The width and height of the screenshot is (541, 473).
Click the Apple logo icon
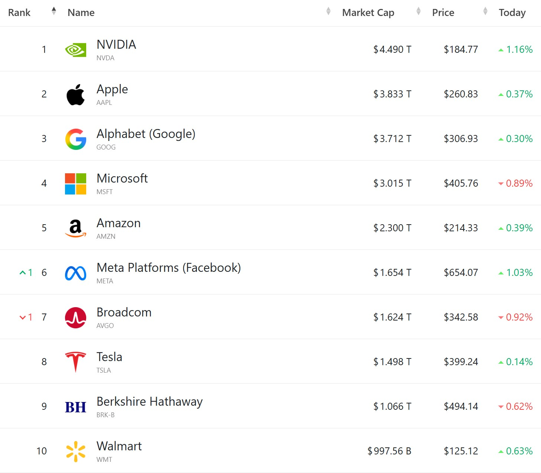point(75,94)
